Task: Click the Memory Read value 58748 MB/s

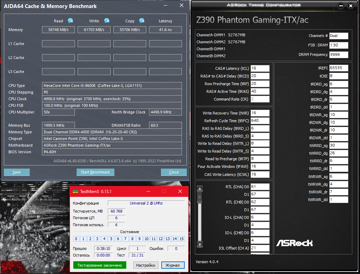Action: pyautogui.click(x=58, y=30)
